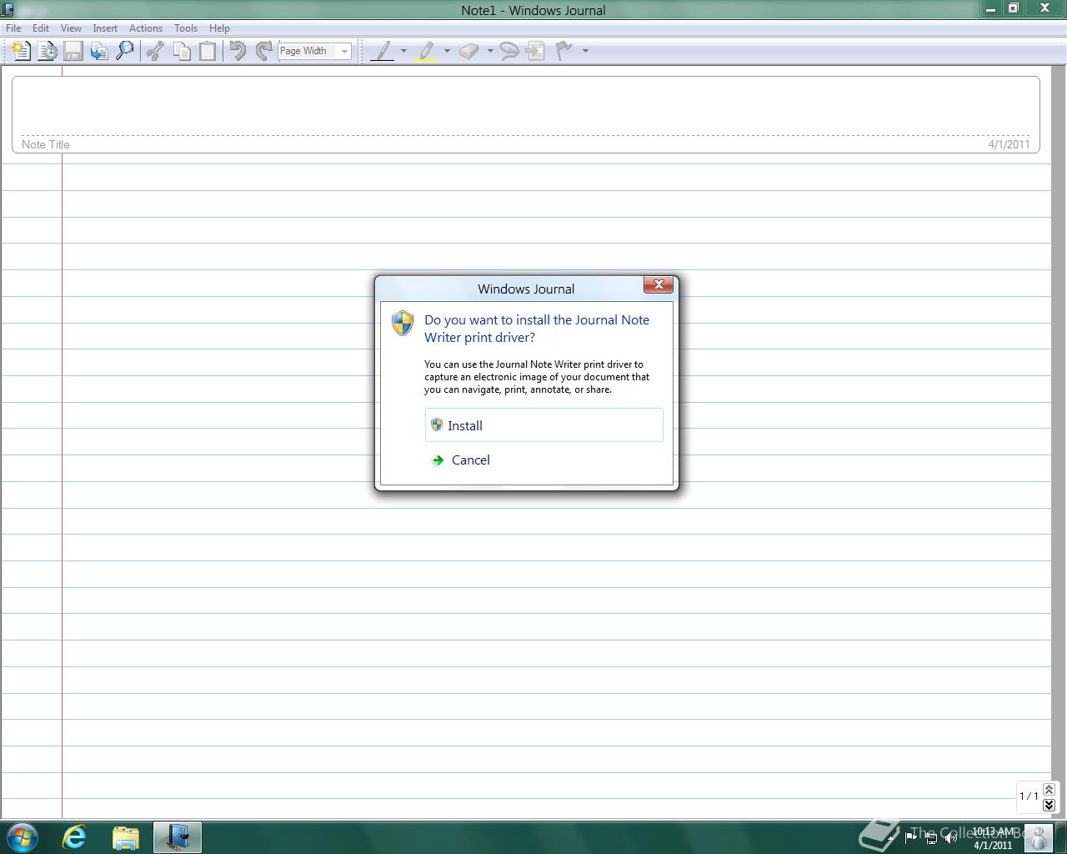Open the Help menu
The image size is (1067, 854).
[219, 28]
